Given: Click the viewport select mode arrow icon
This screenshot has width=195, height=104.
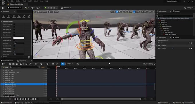Looking at the screenshot, I should pyautogui.click(x=112, y=12).
